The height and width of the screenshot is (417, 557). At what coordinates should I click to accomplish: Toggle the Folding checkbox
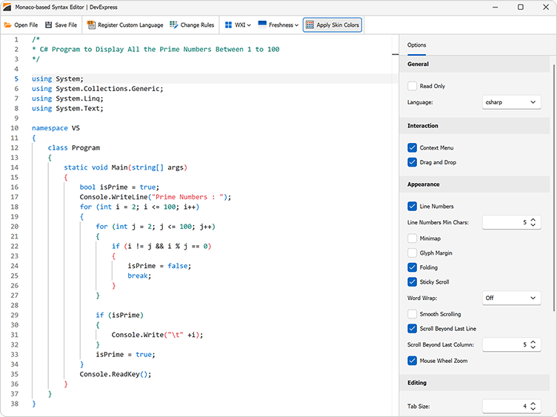(412, 267)
